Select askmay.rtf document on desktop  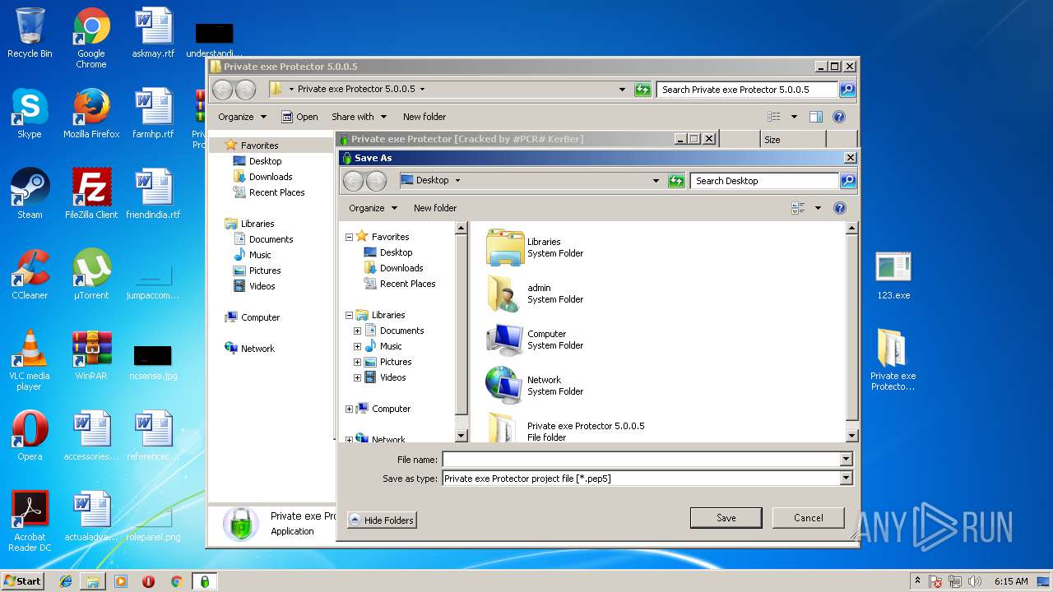click(153, 33)
